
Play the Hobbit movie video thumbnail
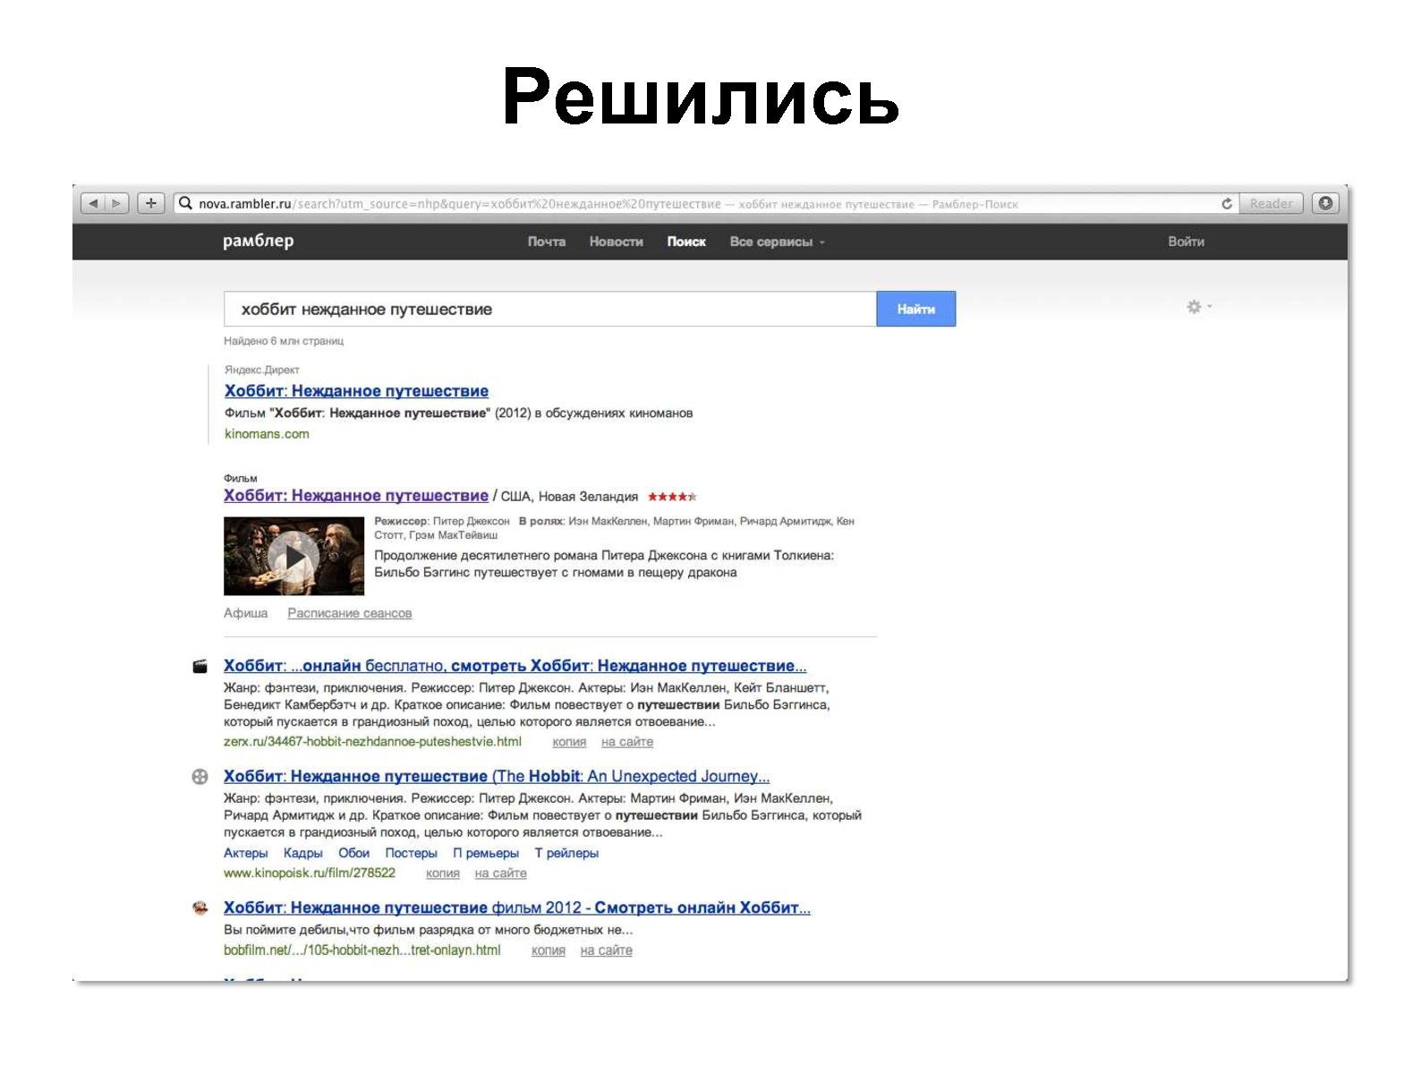(x=294, y=557)
